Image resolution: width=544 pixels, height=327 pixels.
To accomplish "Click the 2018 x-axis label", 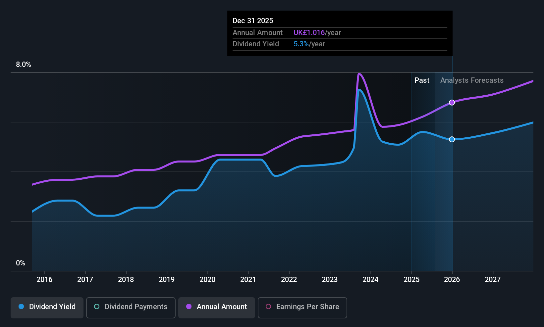I will (x=126, y=280).
